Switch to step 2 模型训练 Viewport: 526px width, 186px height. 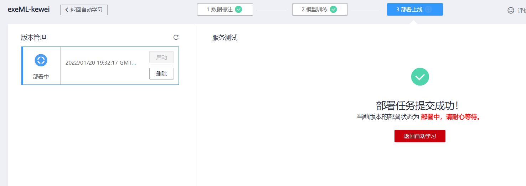click(x=320, y=10)
